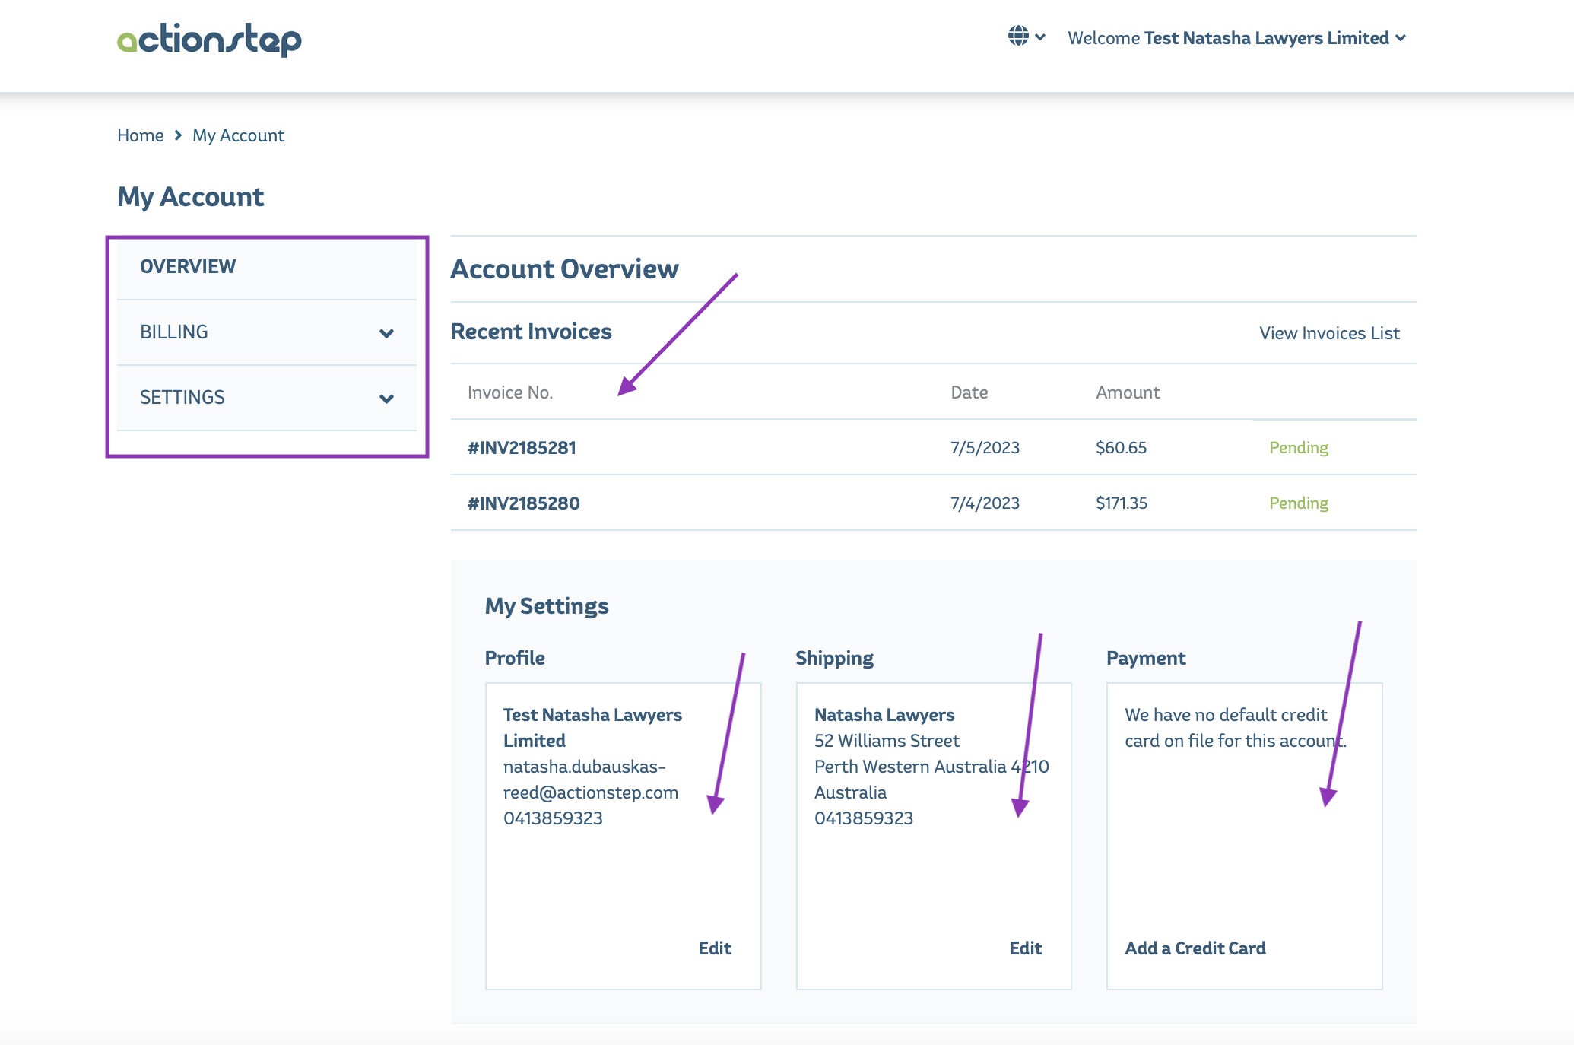The height and width of the screenshot is (1045, 1574).
Task: Click the Actionstep logo
Action: pyautogui.click(x=209, y=40)
